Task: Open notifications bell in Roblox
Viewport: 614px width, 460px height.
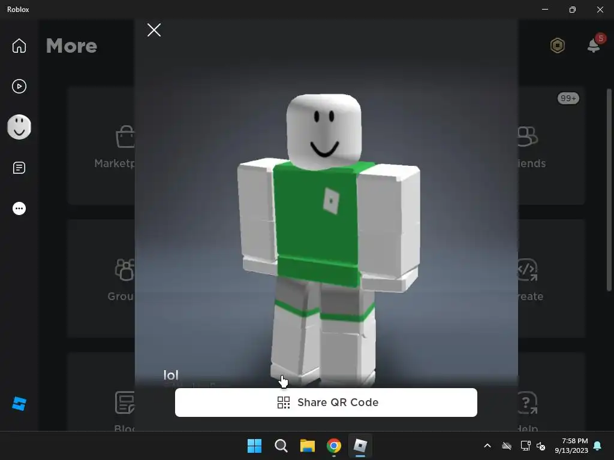Action: 594,45
